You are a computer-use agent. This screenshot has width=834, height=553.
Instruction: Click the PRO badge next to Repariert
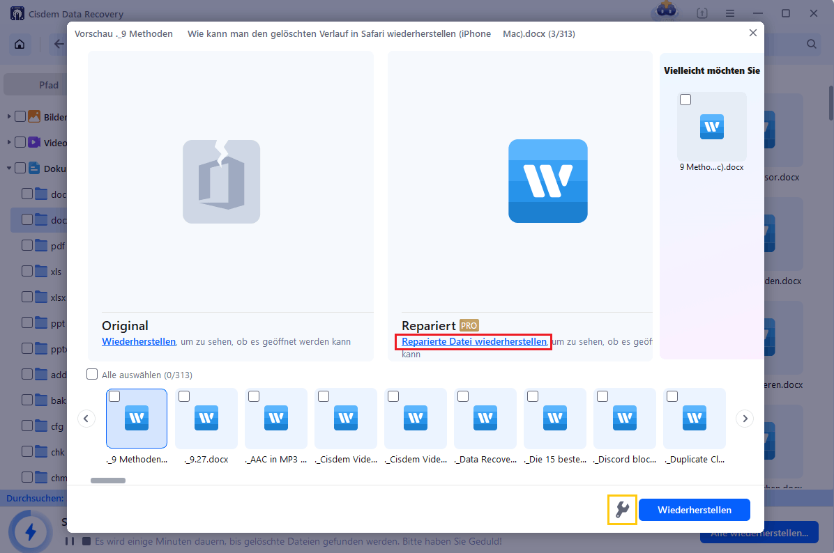click(x=469, y=325)
